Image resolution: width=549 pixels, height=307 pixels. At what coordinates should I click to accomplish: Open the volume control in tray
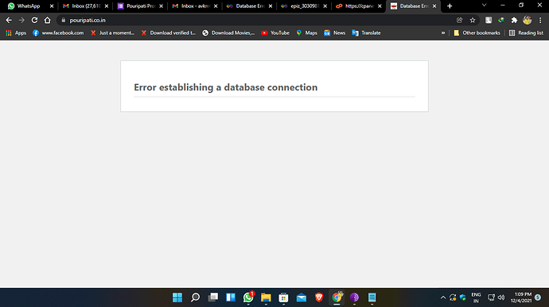[501, 297]
